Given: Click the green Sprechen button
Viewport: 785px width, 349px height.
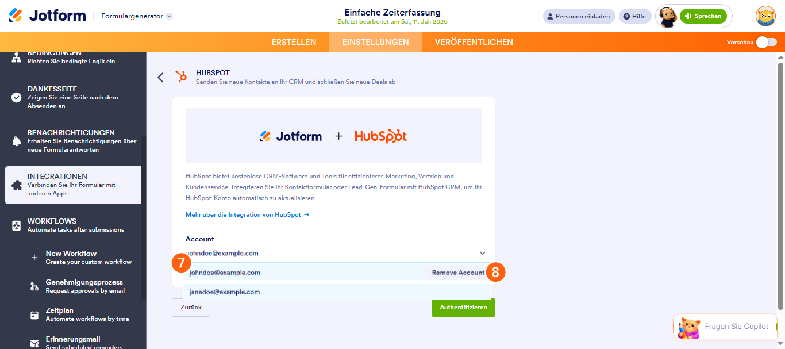Looking at the screenshot, I should click(x=703, y=16).
